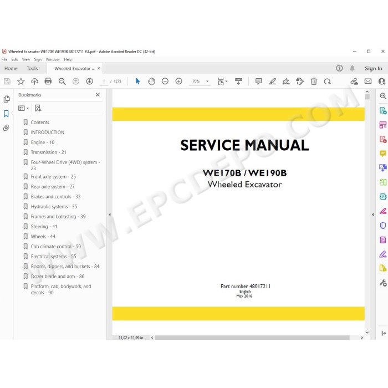
Task: Close the Wheeled Excavator document tab
Action: (x=99, y=68)
